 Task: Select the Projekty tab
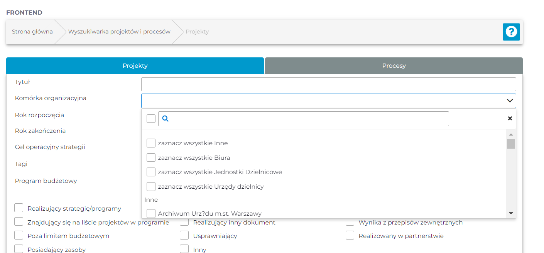pyautogui.click(x=135, y=66)
